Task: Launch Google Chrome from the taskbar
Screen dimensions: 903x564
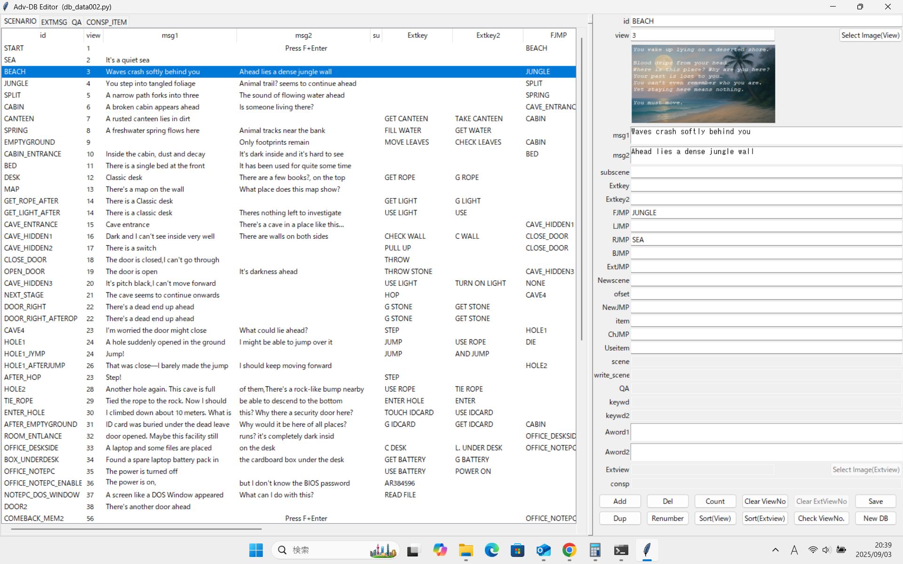Action: 569,550
